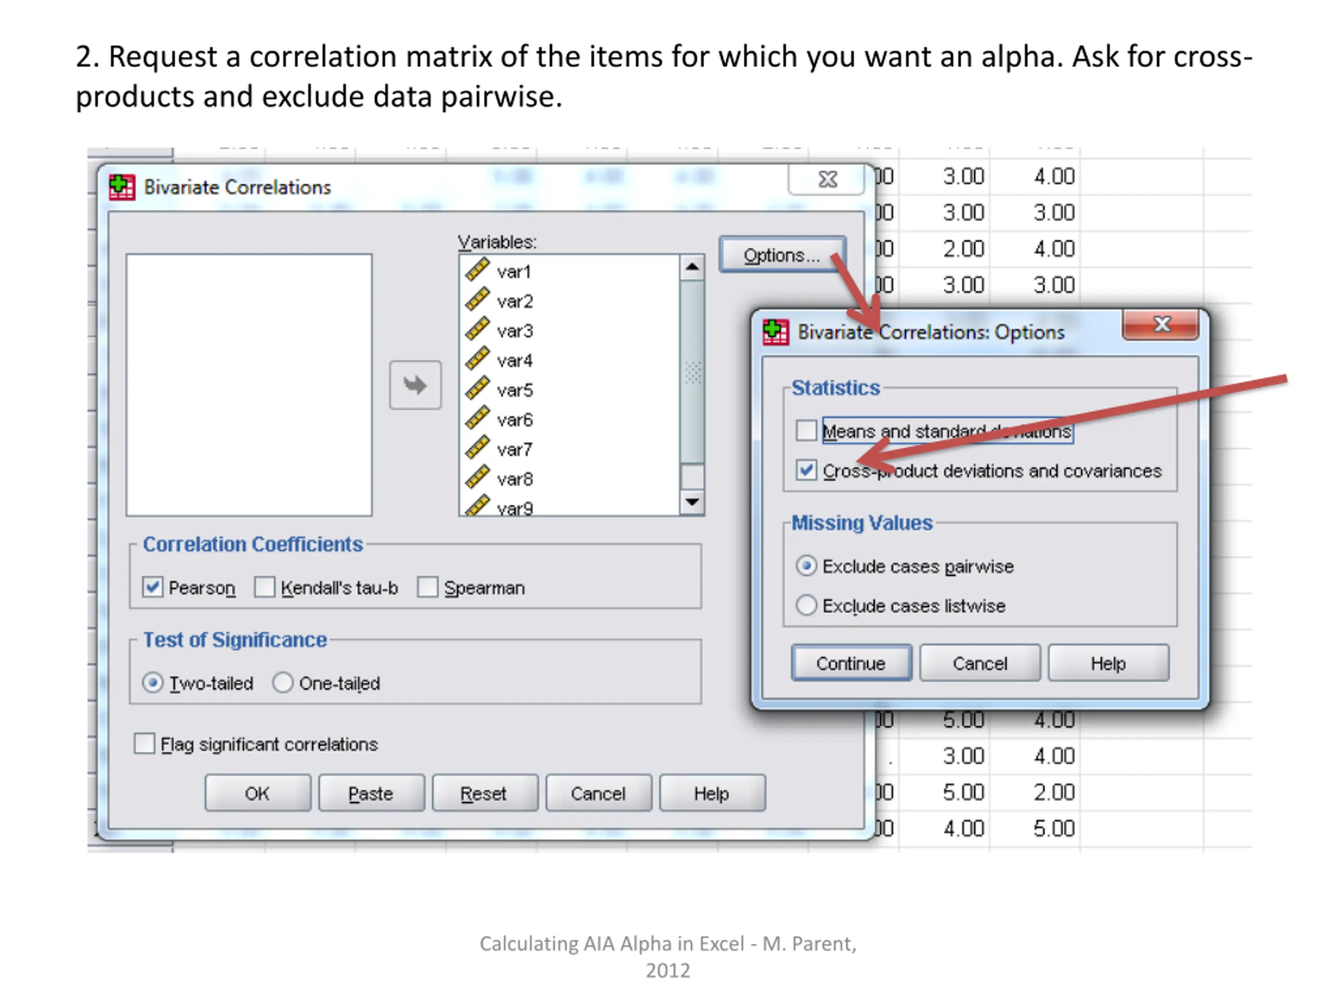
Task: Select var1 in the Variables list
Action: (x=514, y=272)
